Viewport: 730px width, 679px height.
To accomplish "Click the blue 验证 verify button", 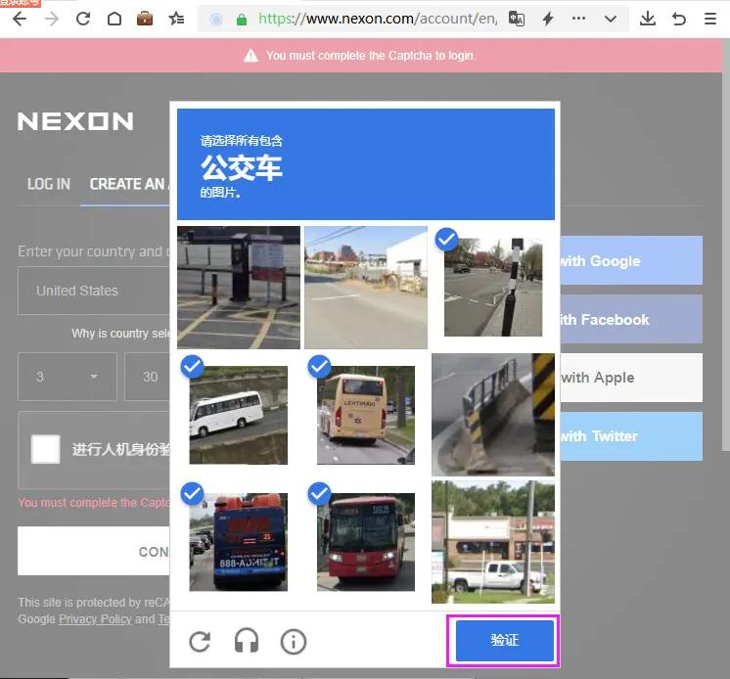I will click(x=505, y=641).
